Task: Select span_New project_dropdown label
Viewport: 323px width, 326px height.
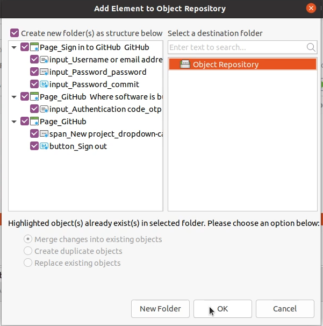Action: (x=106, y=134)
